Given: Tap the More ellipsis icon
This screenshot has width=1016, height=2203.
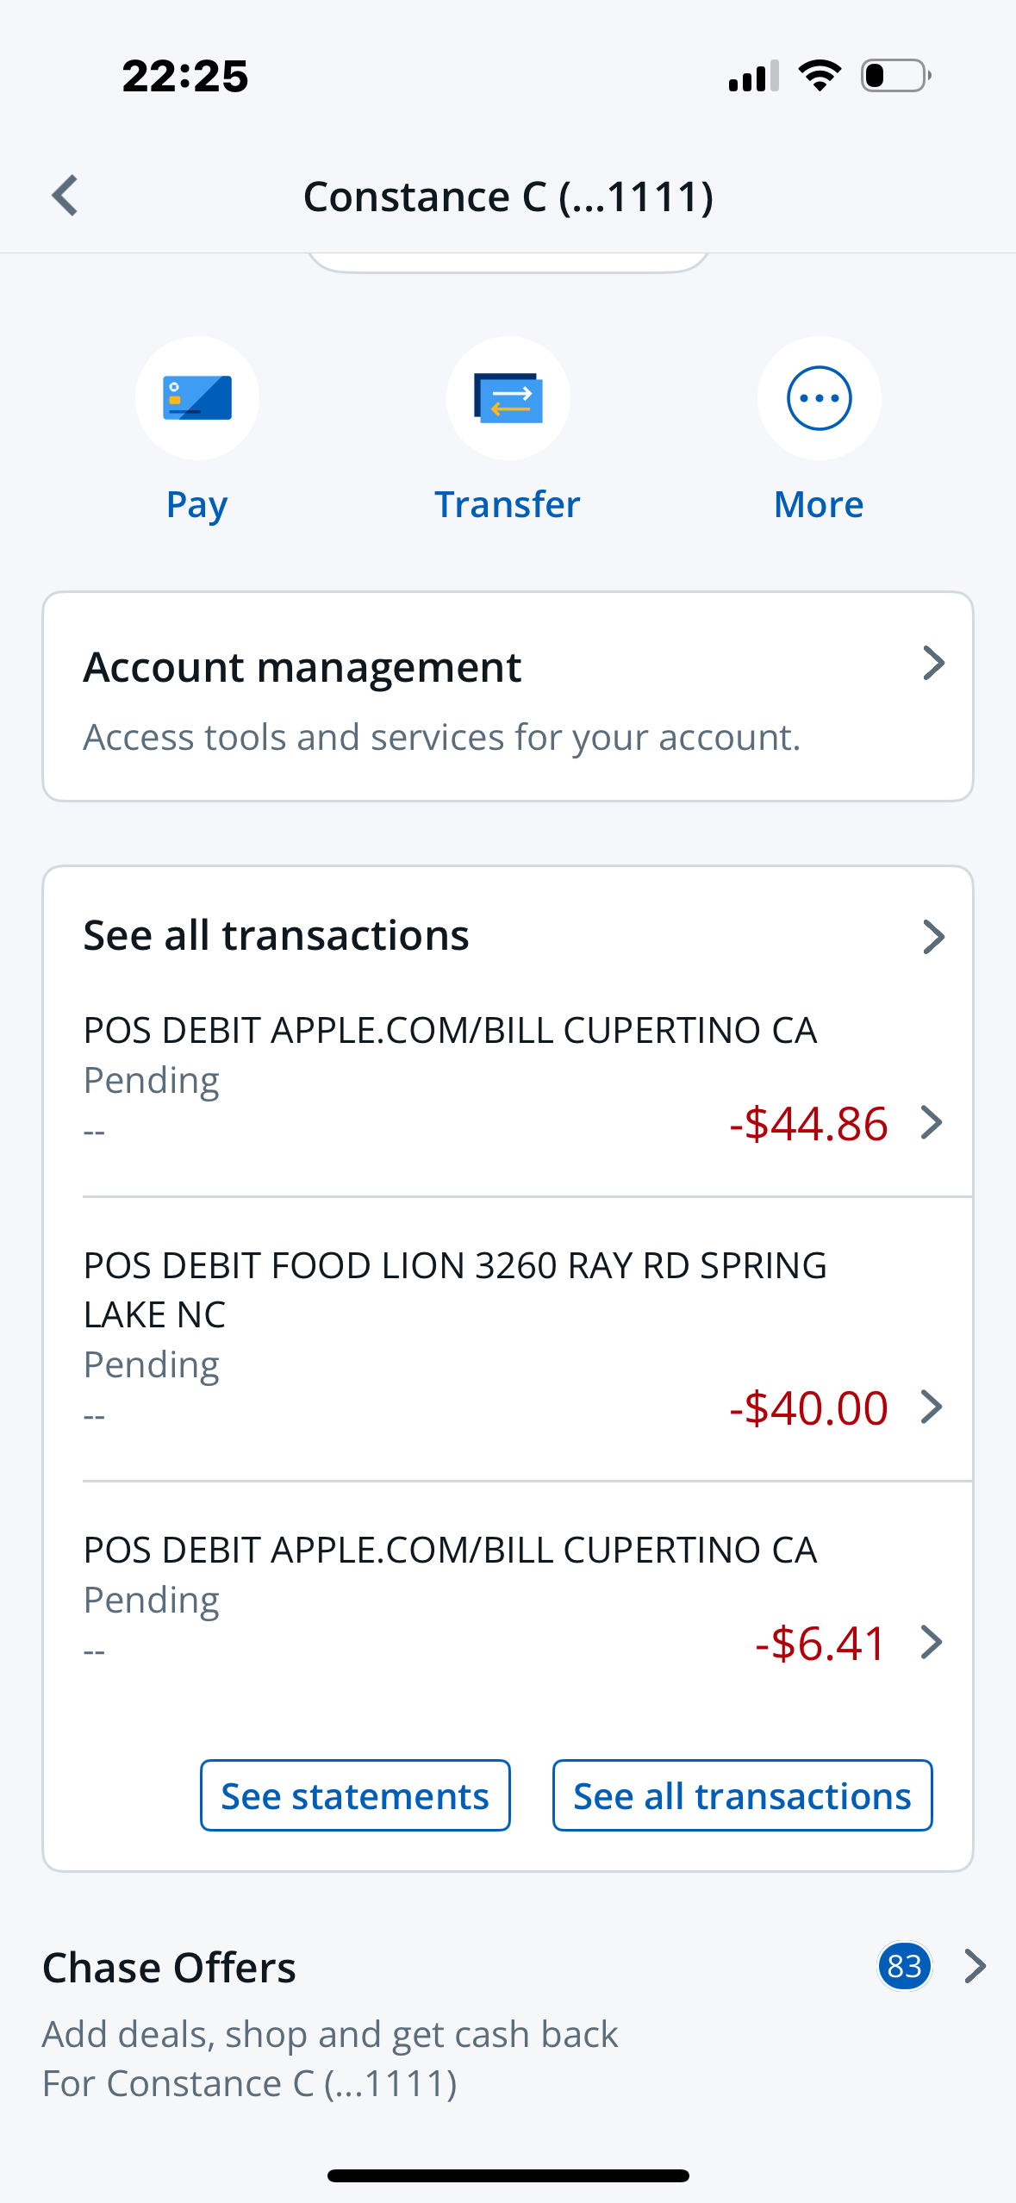Looking at the screenshot, I should (x=819, y=398).
